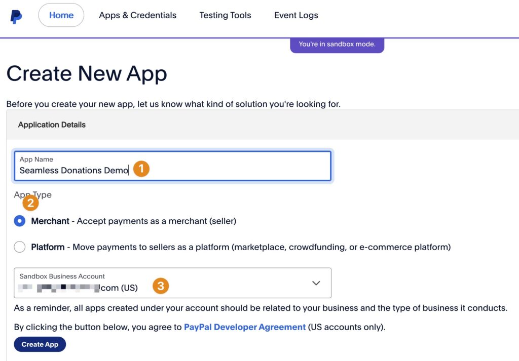Open the blurred sandbox email selection
The image size is (519, 361).
[78, 288]
